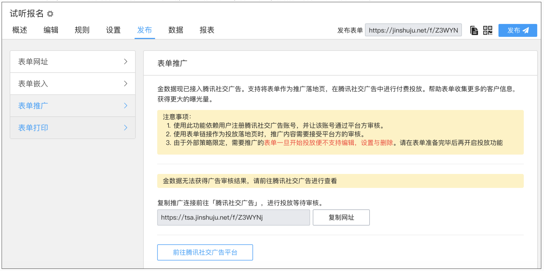Select the 发布 tab

[x=144, y=30]
